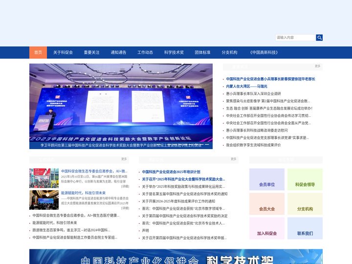Open article 党支部理事长讲党课"实事求是

[267, 138]
